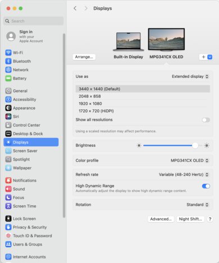This screenshot has width=219, height=263.
Task: Choose the 2048 × 858 resolution
Action: click(x=143, y=96)
